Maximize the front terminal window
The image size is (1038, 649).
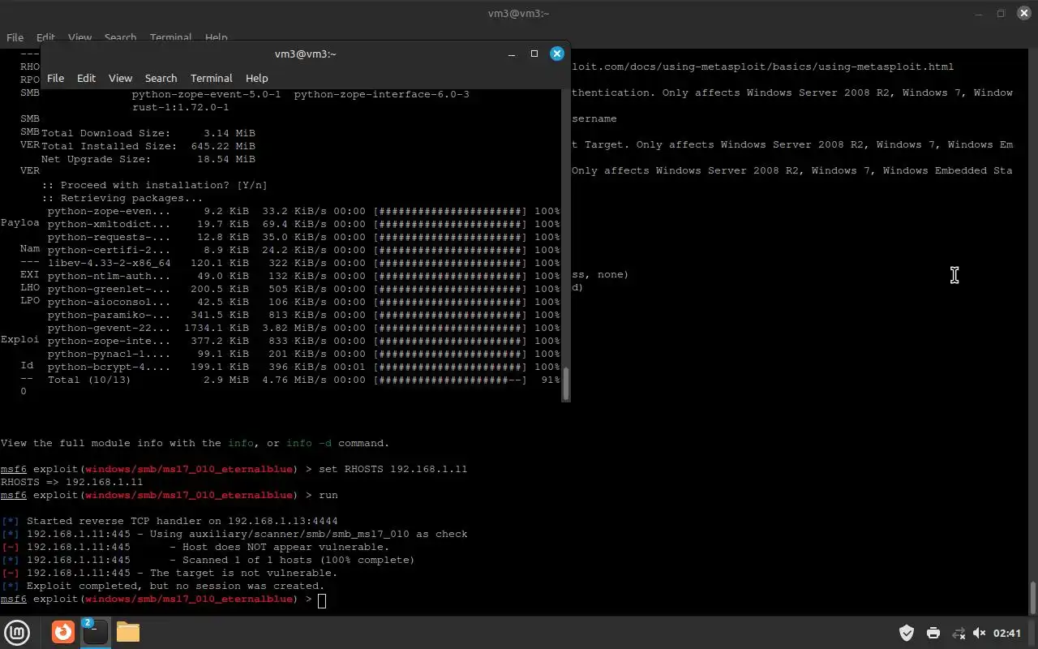[534, 54]
